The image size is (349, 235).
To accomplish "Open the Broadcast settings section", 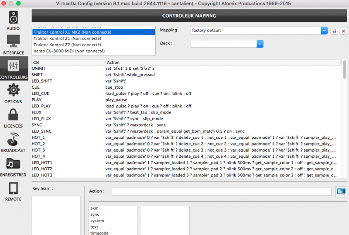I will click(x=13, y=142).
